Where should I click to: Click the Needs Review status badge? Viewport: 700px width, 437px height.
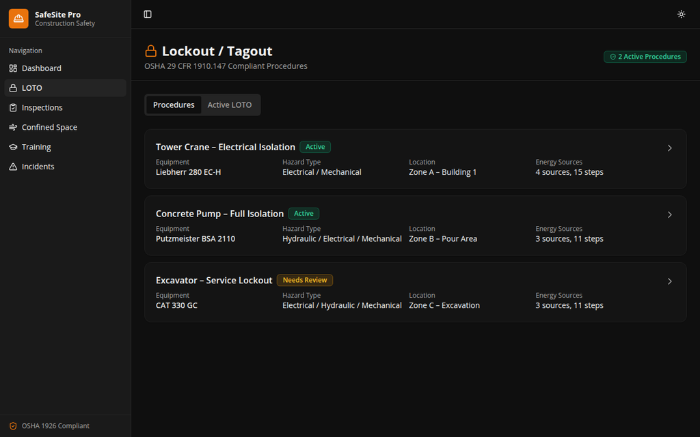click(305, 280)
